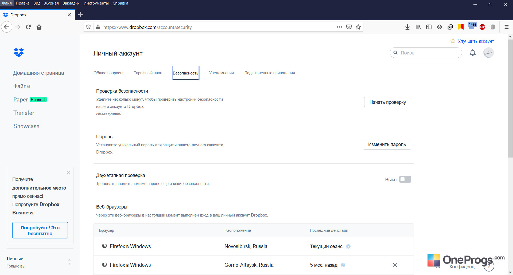Bookmark this page with the star
Viewport: 513px width, 275px height.
point(358,27)
